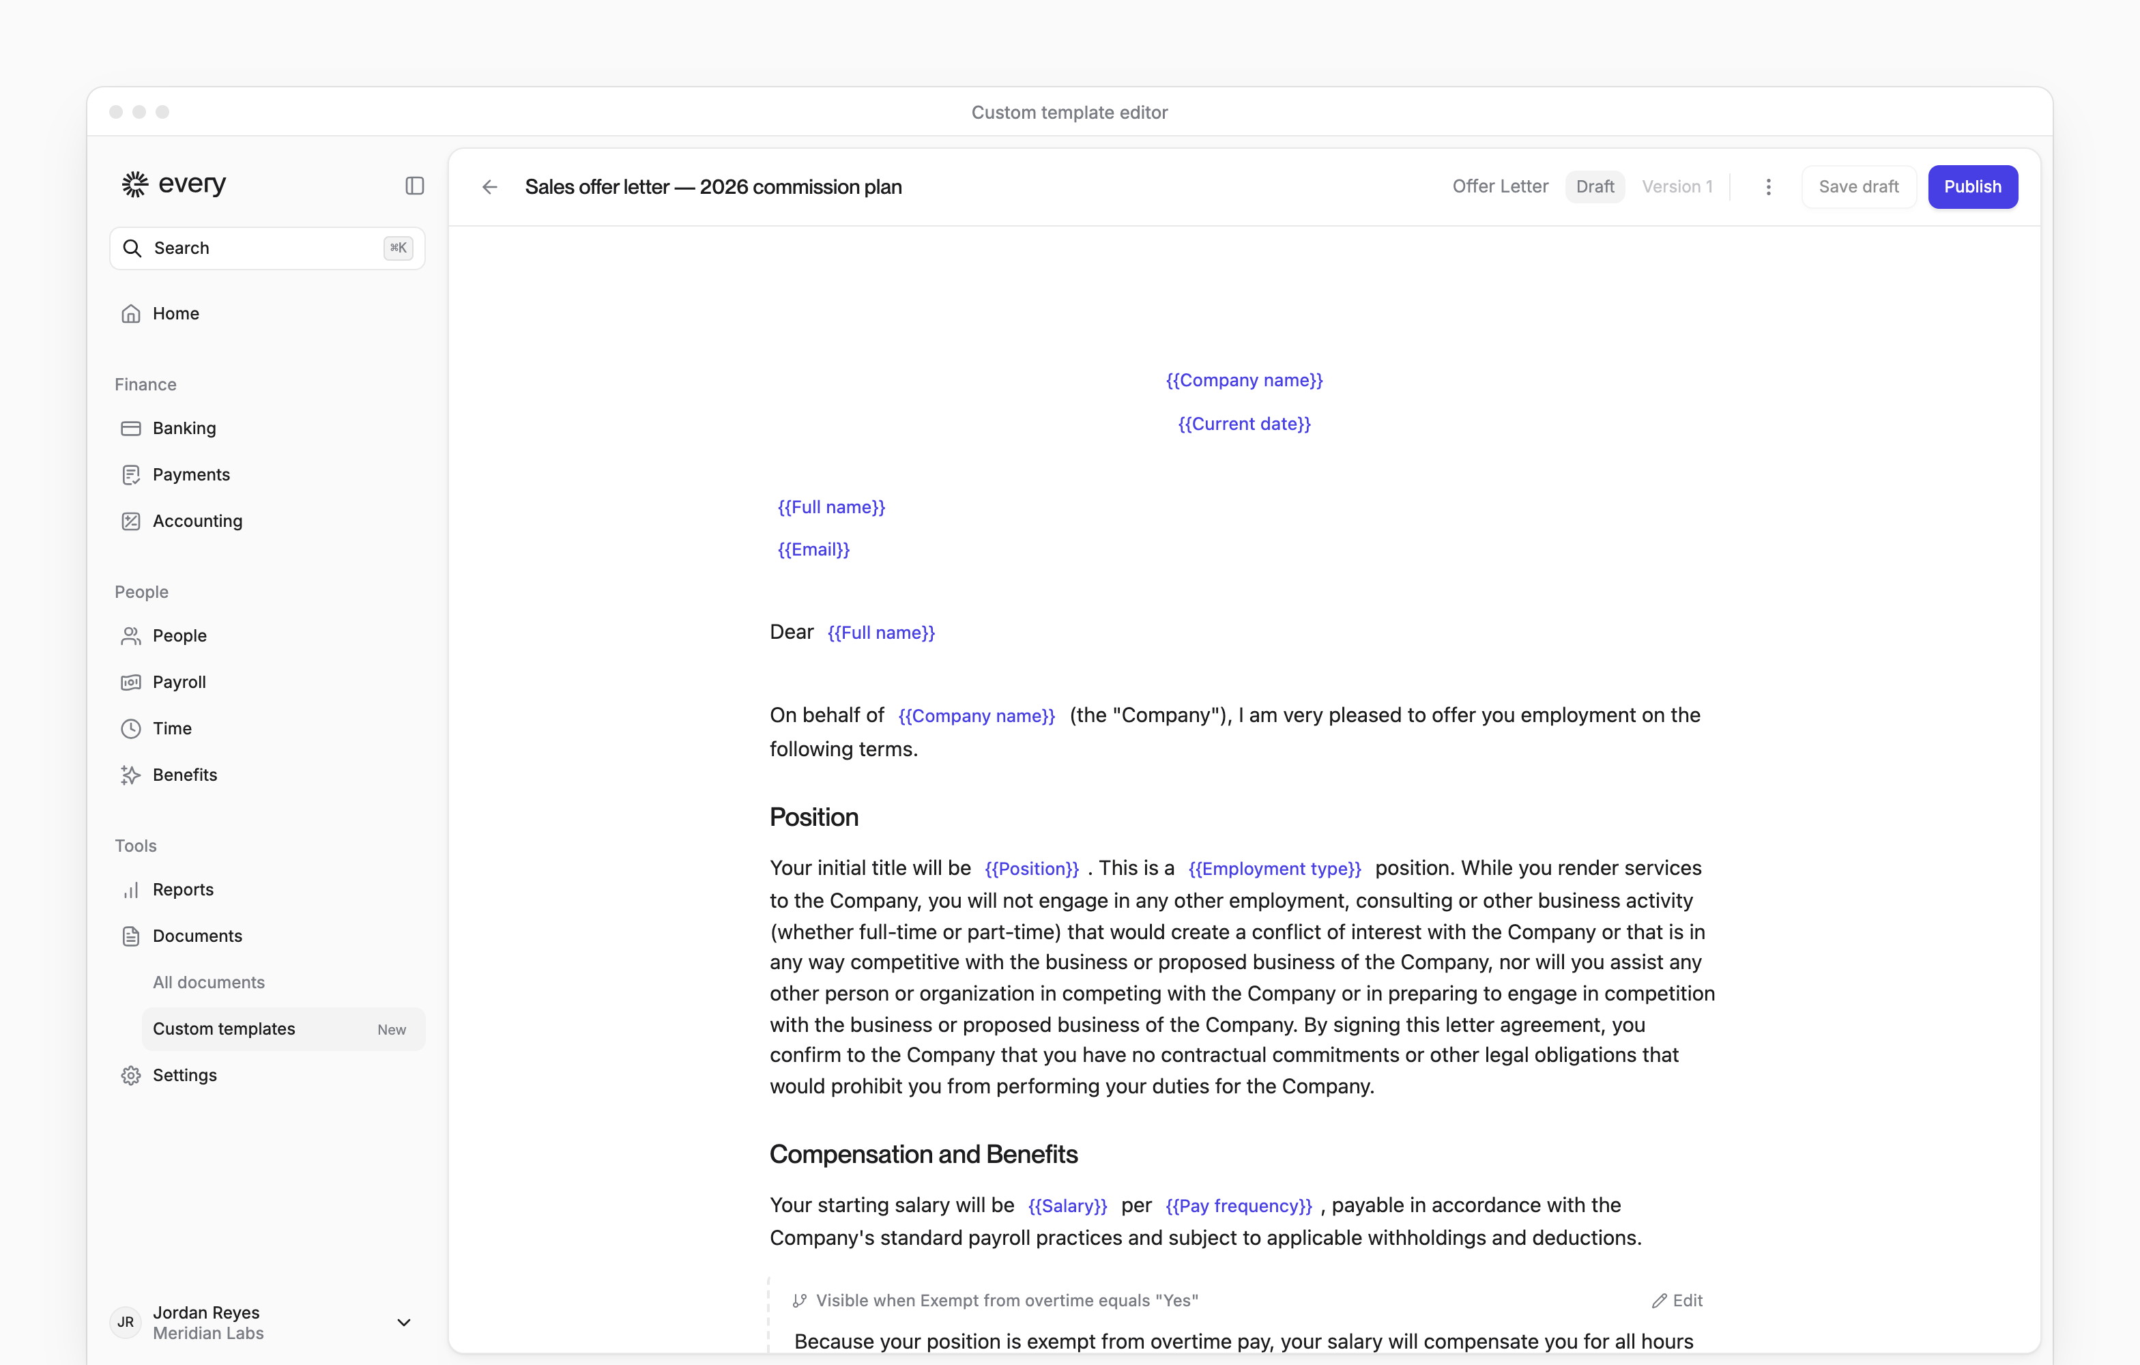Click the every logo
The width and height of the screenshot is (2140, 1365).
tap(174, 184)
